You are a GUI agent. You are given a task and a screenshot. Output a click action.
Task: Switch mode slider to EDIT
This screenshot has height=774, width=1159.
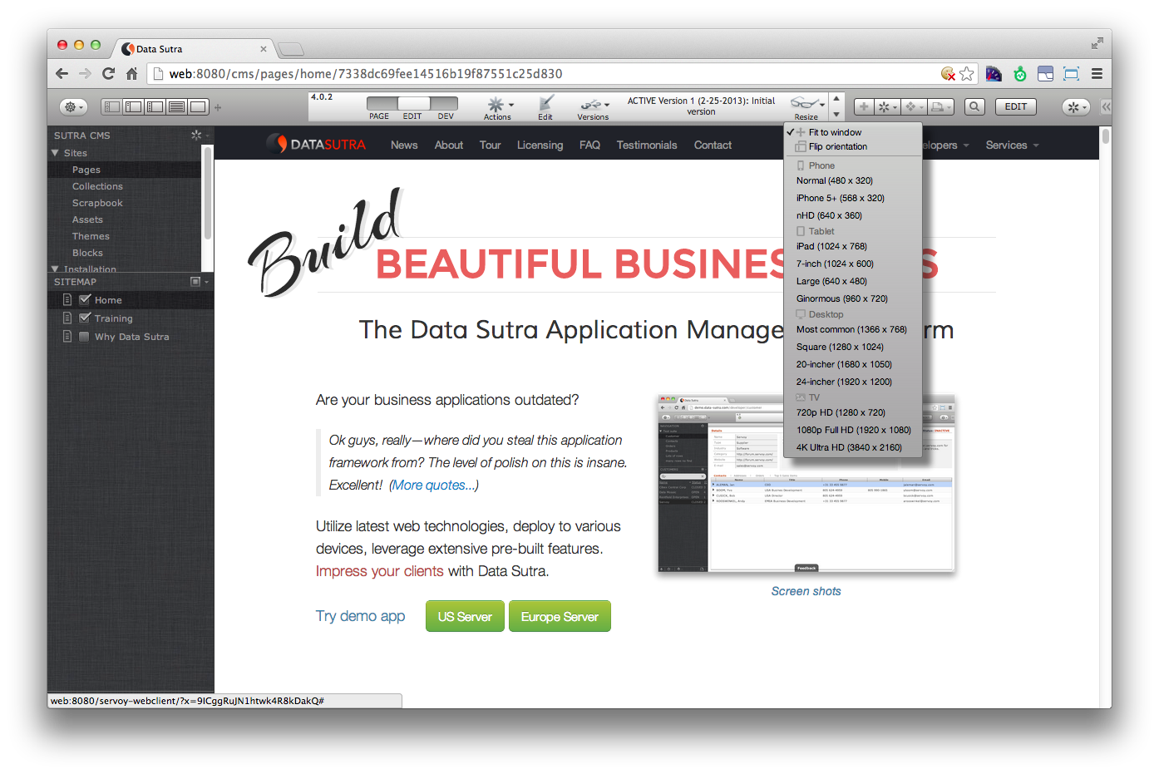point(412,116)
